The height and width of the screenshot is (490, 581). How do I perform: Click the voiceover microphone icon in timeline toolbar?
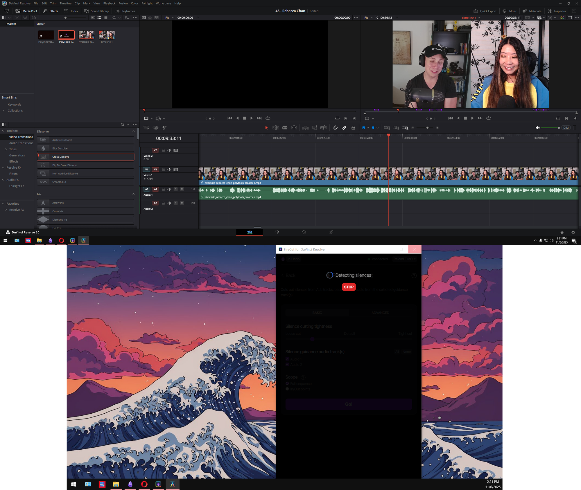164,128
